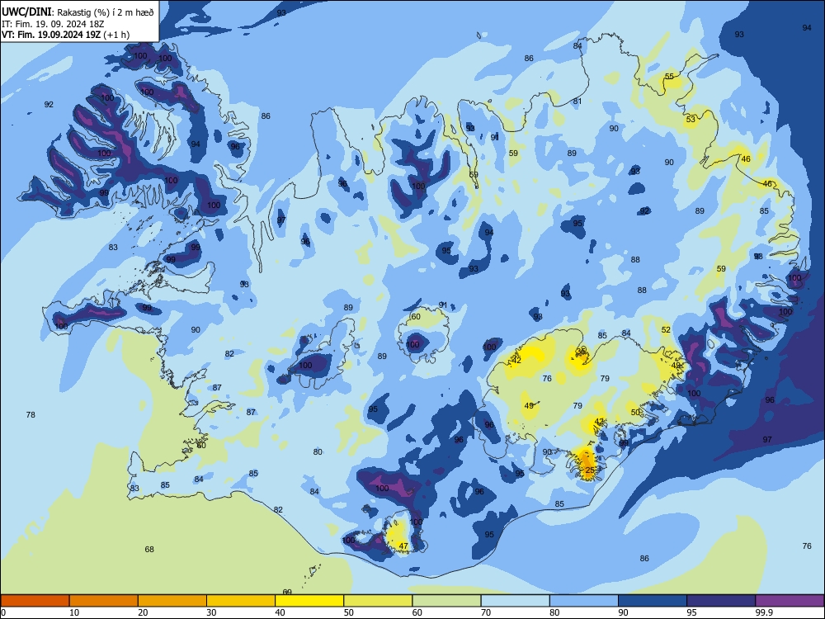Select the purple legend swatch above 99.9
Viewport: 825px width, 619px height.
pyautogui.click(x=790, y=601)
